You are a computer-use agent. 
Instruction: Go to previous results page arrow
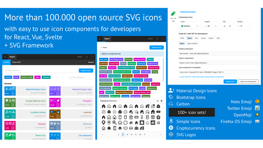click(x=102, y=135)
